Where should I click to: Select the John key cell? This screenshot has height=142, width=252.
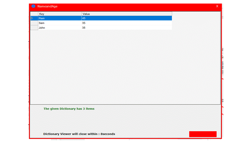tap(60, 28)
